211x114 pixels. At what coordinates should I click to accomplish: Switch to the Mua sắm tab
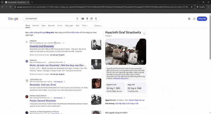click(x=51, y=25)
